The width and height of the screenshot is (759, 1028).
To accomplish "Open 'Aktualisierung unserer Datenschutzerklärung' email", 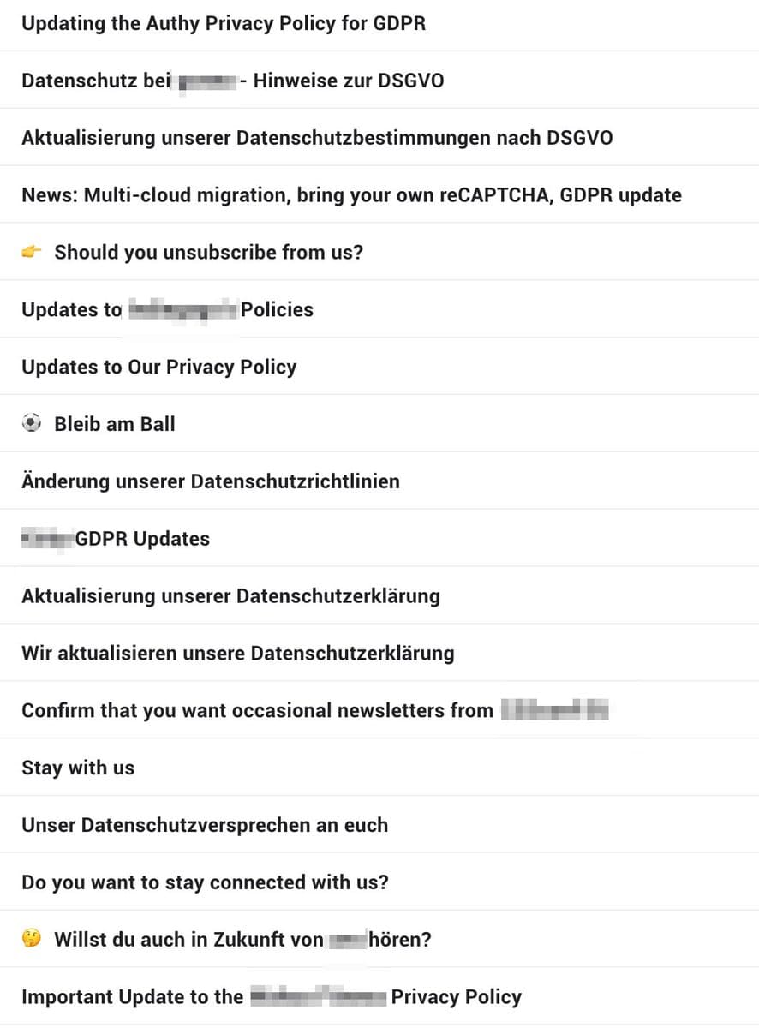I will 230,595.
